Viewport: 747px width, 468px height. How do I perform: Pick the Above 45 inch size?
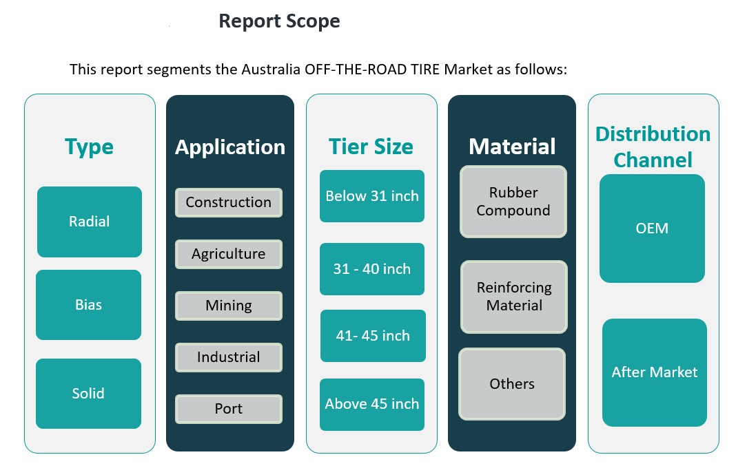(x=372, y=404)
